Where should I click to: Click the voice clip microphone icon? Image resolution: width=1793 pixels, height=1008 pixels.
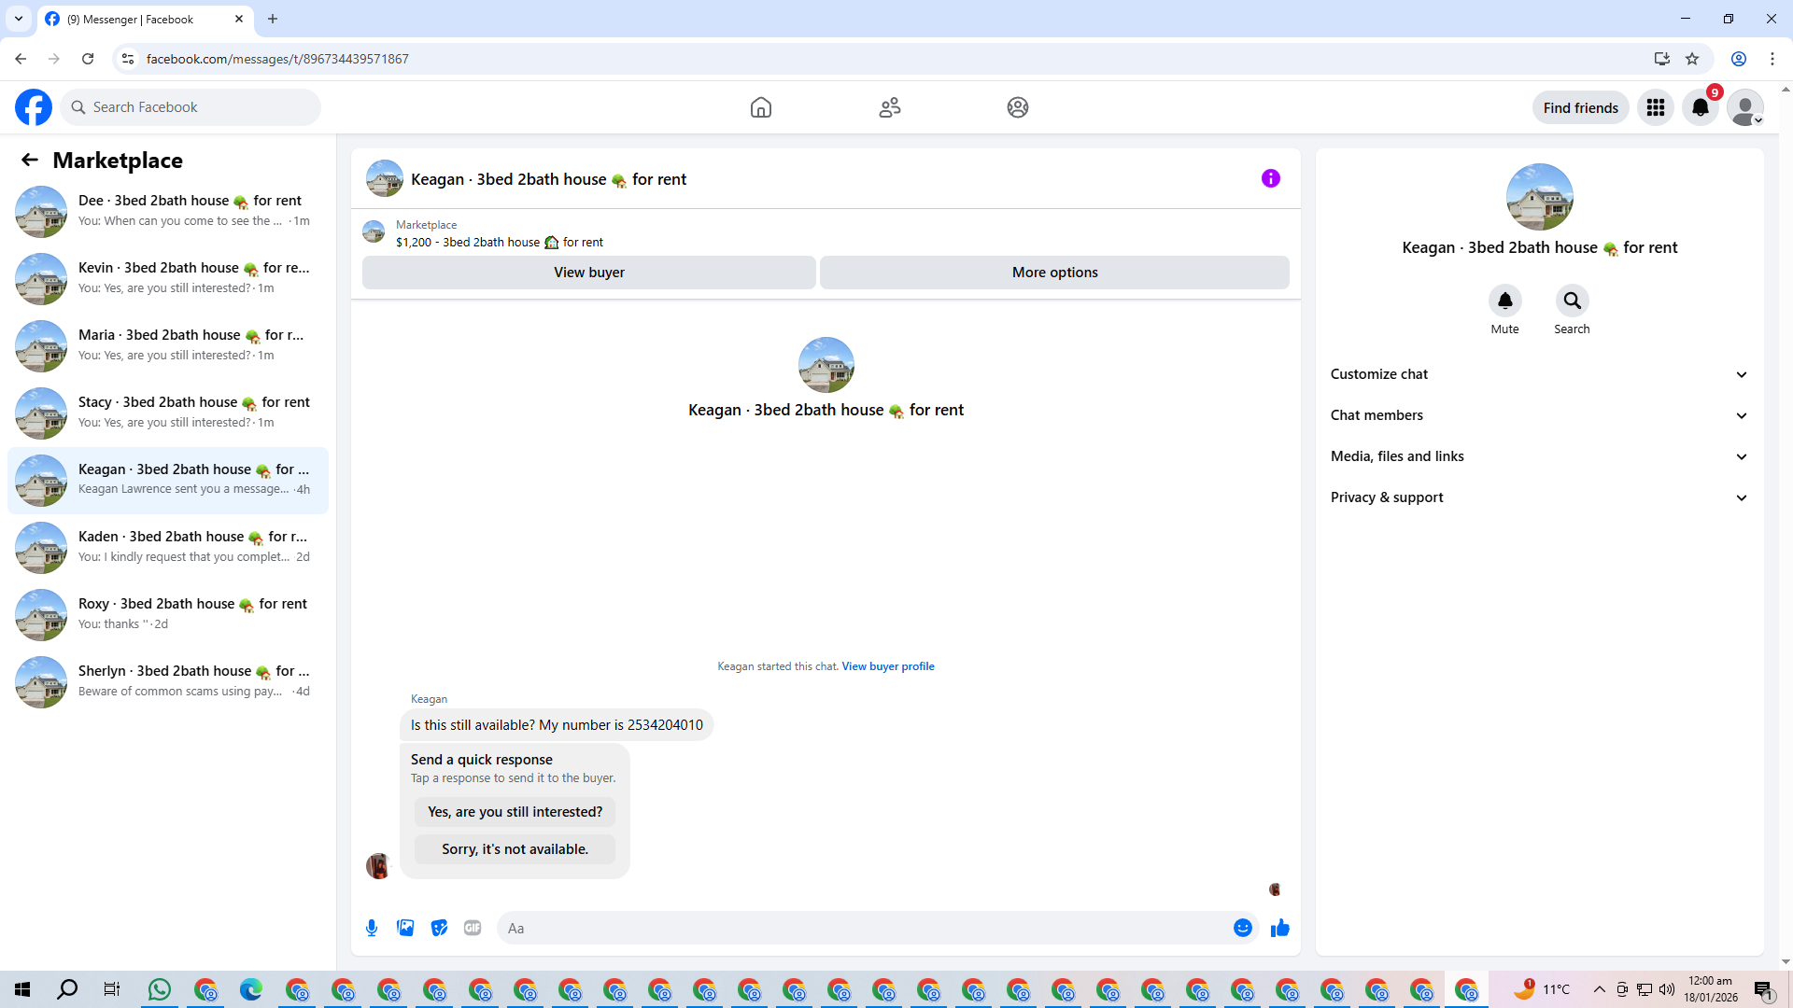tap(372, 928)
